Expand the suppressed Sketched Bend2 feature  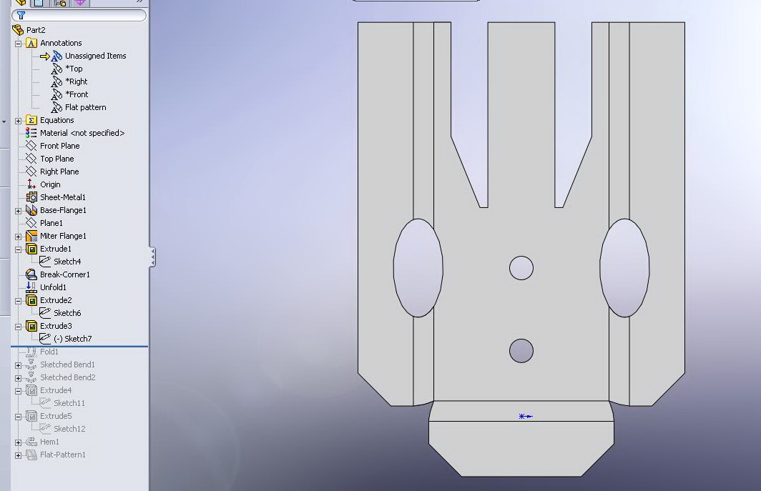(x=19, y=378)
